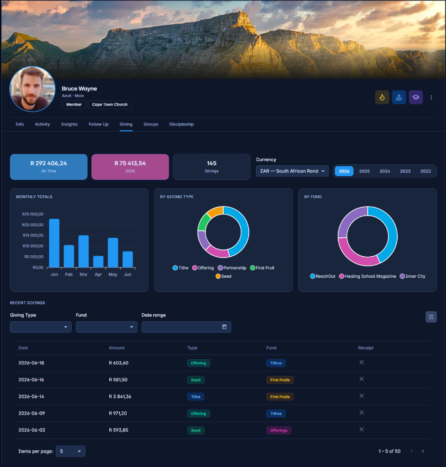Click receipt X icon for 2026-06-14 row
The width and height of the screenshot is (446, 467).
[x=362, y=396]
